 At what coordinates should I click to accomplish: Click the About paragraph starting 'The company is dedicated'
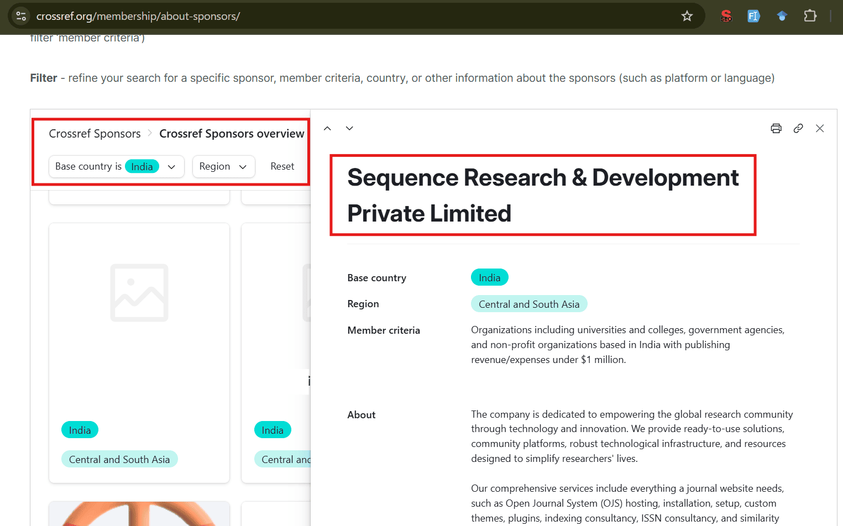(x=632, y=436)
